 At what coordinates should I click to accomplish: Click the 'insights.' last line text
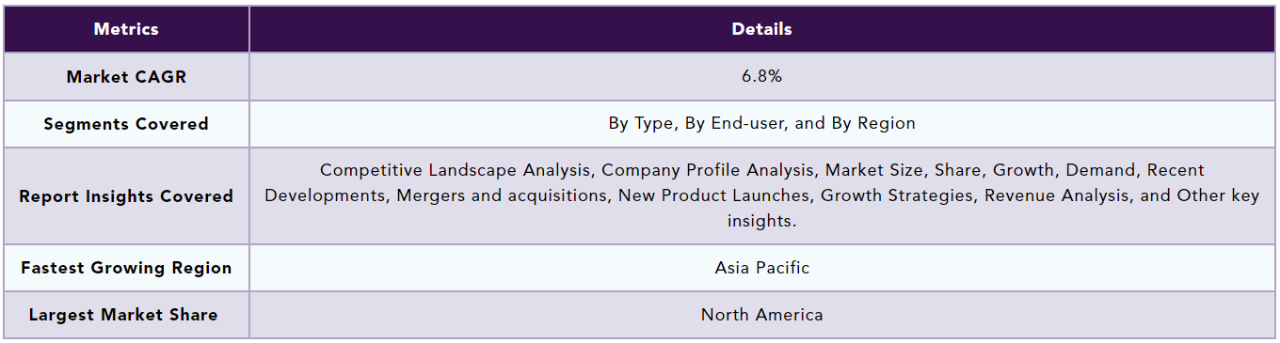tap(761, 221)
